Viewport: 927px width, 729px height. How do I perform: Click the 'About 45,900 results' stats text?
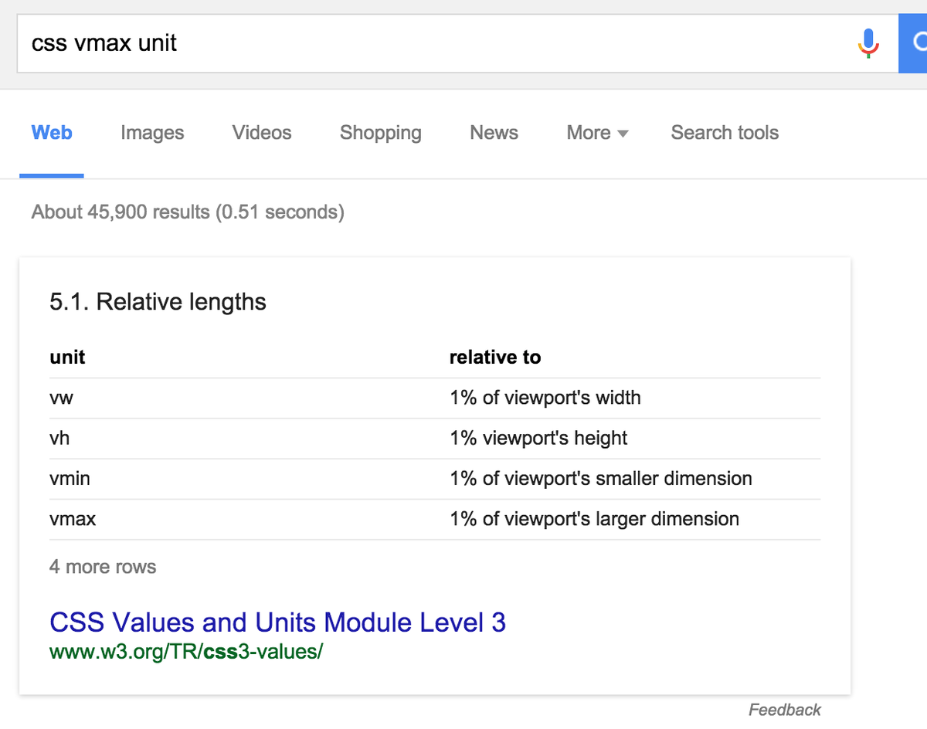coord(188,212)
